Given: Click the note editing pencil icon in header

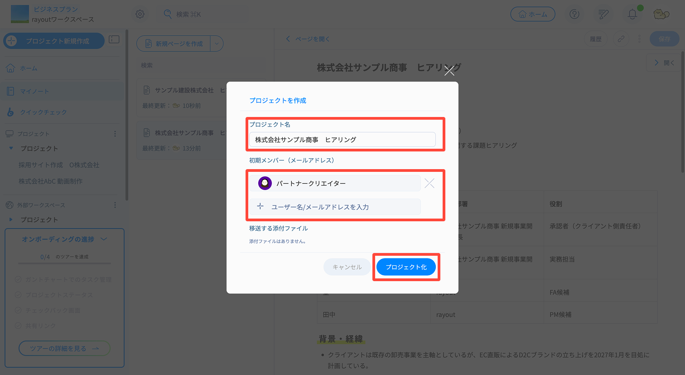Looking at the screenshot, I should tap(603, 14).
